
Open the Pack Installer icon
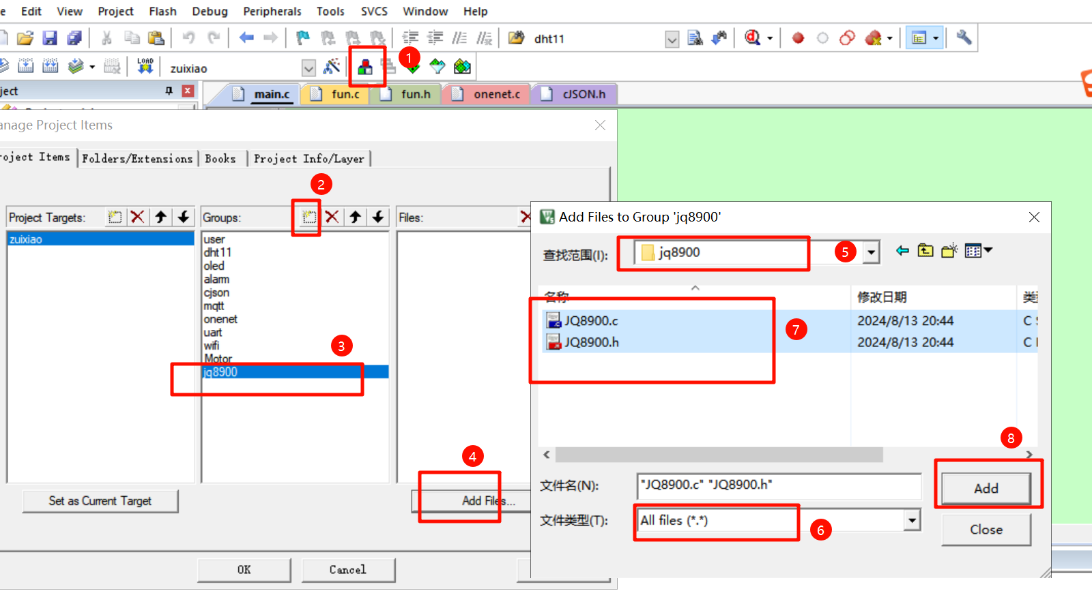click(x=462, y=66)
